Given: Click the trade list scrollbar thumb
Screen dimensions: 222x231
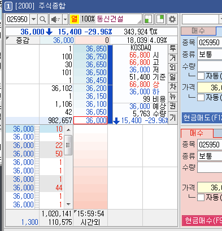Looking at the screenshot, I should [x=68, y=145].
